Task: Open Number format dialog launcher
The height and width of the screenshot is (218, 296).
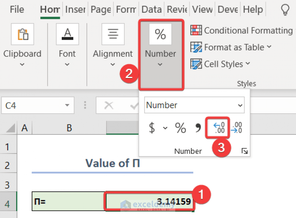Action: click(x=244, y=151)
